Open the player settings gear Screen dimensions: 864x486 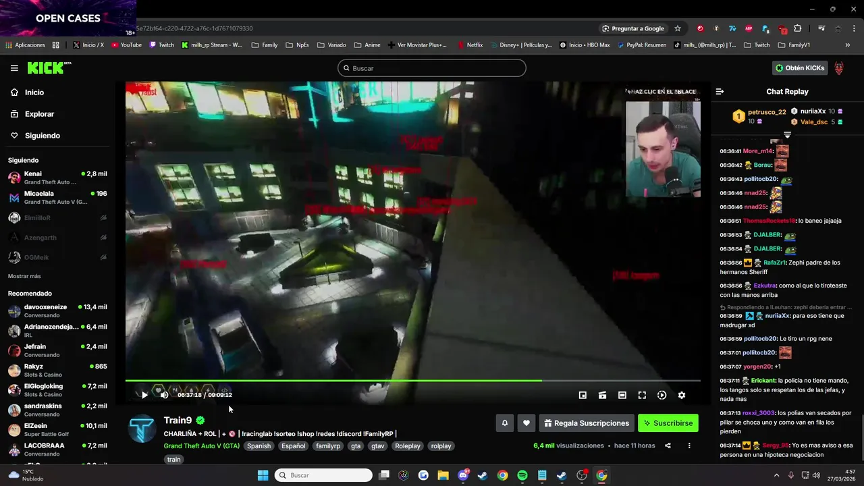[x=682, y=395]
